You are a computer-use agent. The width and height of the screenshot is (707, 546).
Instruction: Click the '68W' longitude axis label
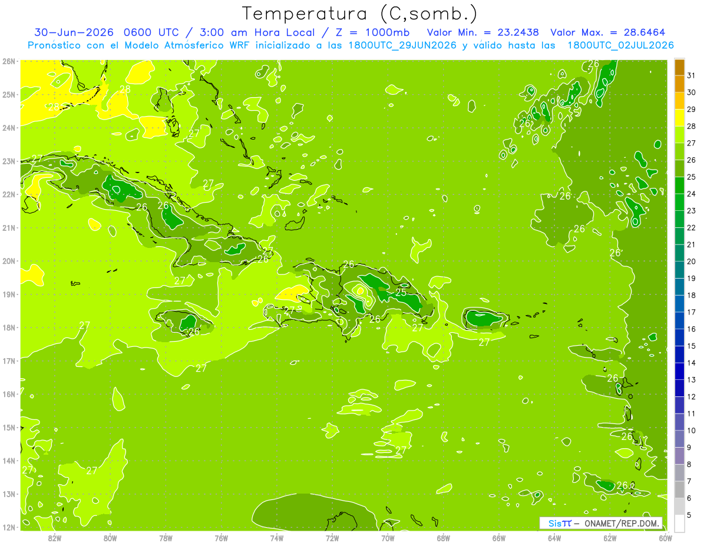click(x=443, y=538)
